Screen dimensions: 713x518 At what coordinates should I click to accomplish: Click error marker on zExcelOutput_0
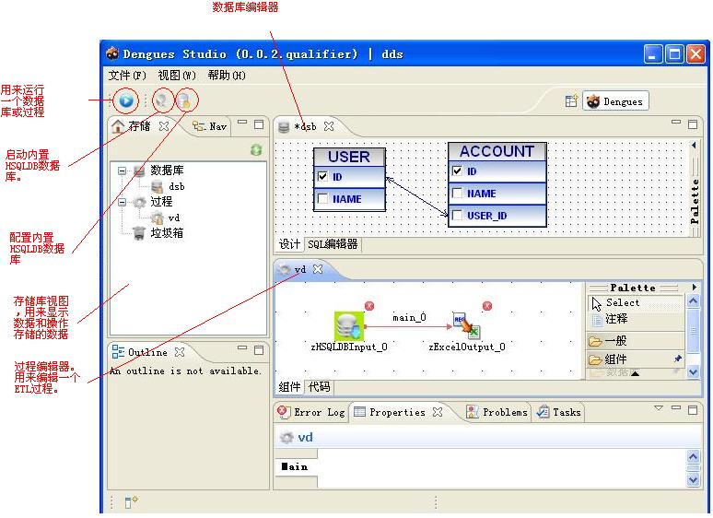pos(487,306)
